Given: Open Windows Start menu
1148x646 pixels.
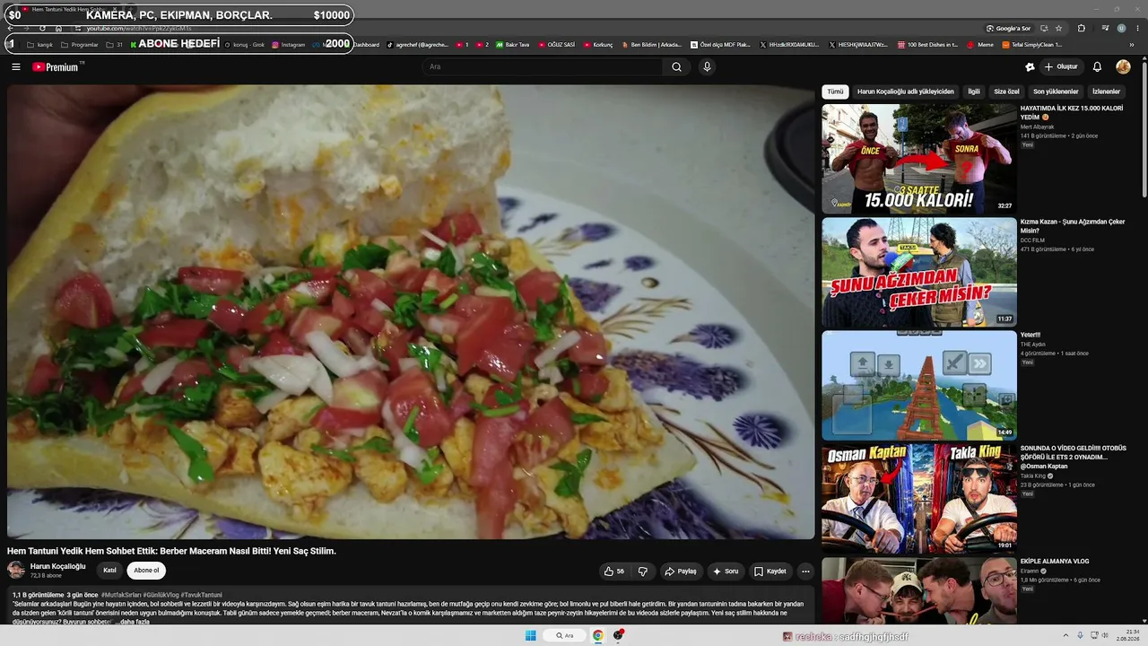Looking at the screenshot, I should (x=530, y=635).
